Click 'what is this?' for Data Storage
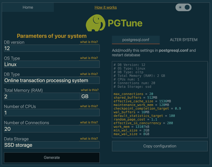Image resolution: width=212 pixels, height=167 pixels. click(x=89, y=139)
